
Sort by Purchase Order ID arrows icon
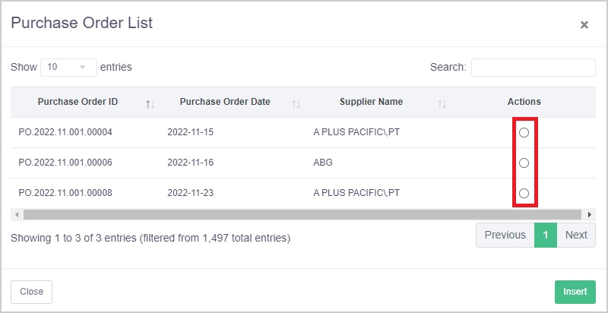click(x=150, y=103)
